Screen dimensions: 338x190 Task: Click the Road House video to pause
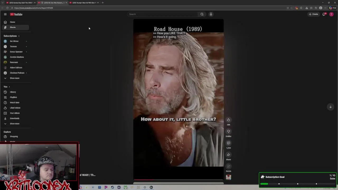[178, 99]
